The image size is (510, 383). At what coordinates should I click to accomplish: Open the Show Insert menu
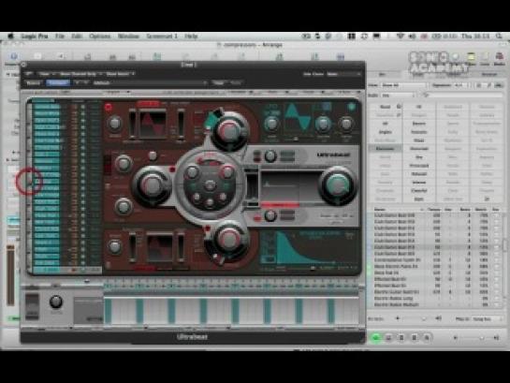tap(120, 74)
